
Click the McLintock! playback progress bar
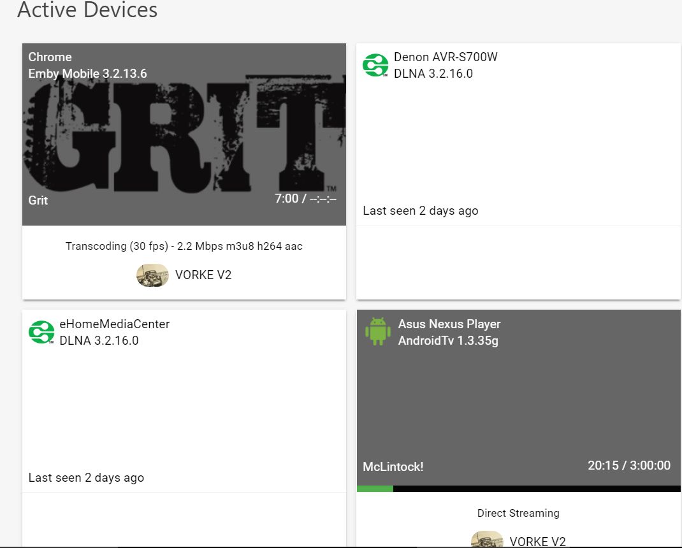[518, 489]
